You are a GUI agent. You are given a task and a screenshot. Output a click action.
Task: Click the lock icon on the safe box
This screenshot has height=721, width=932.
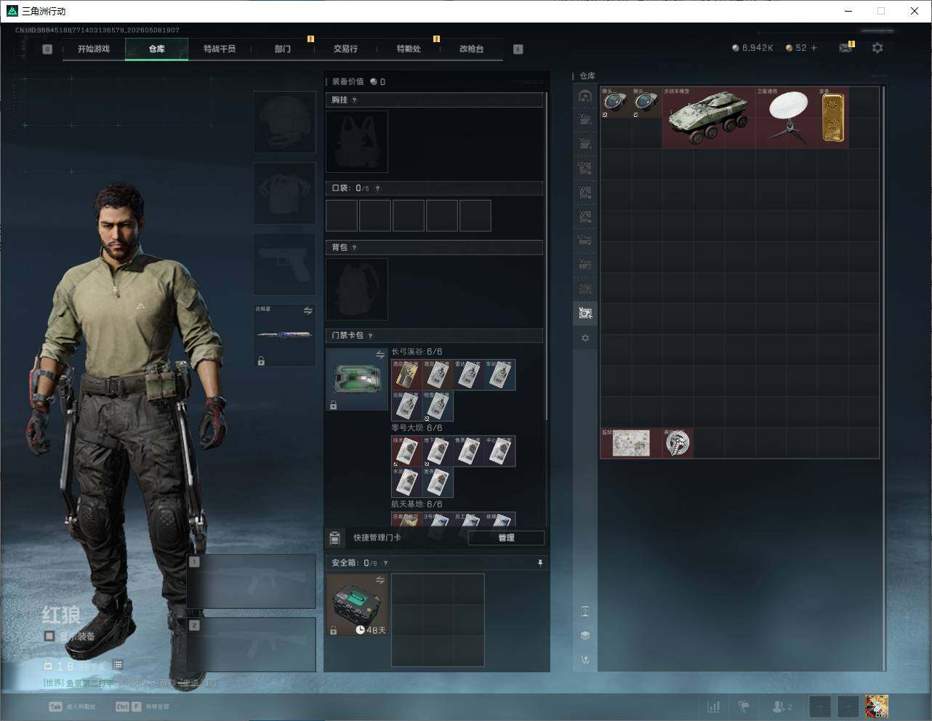tap(334, 631)
